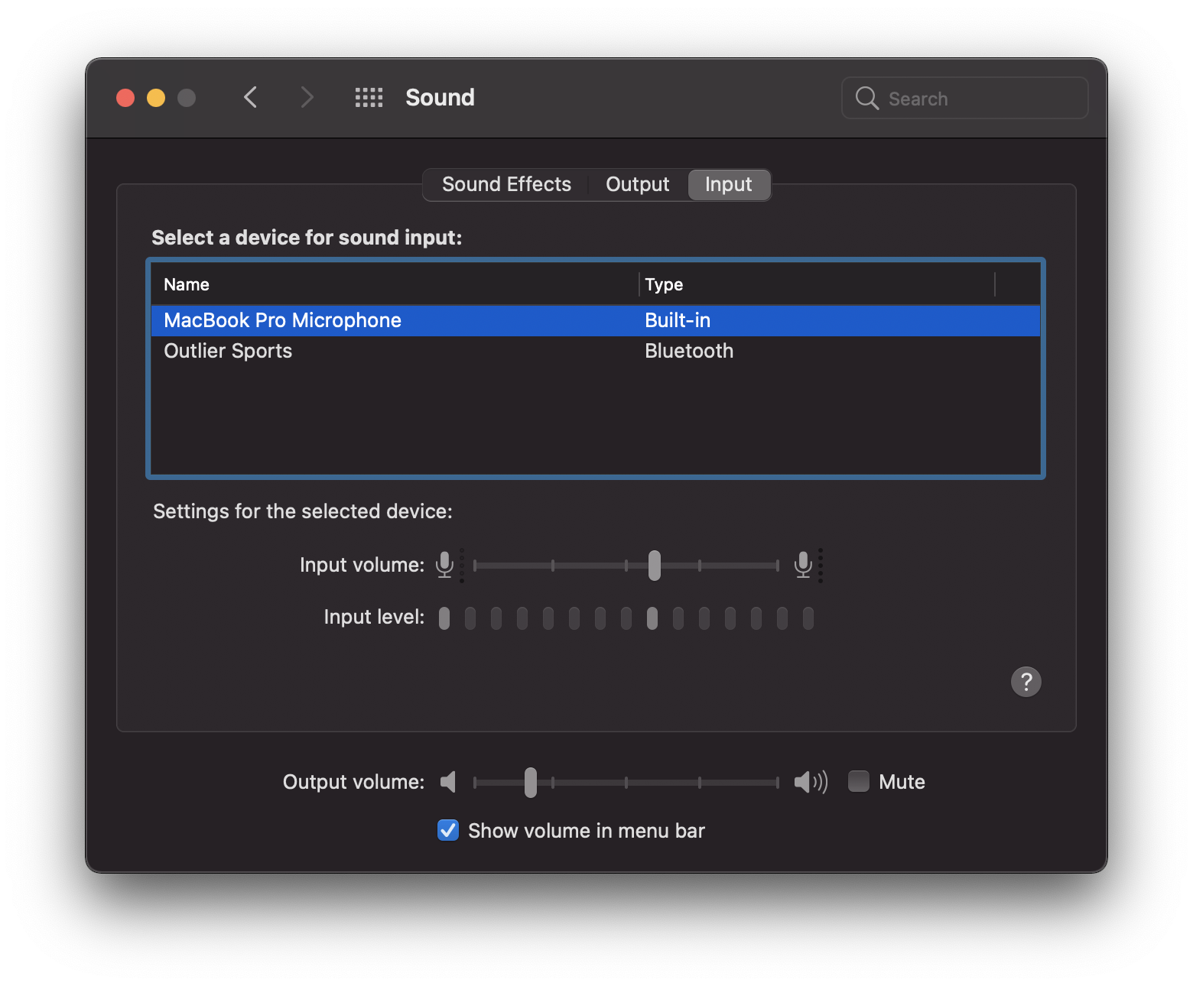Open help with the question mark button
The image size is (1193, 986).
(x=1026, y=681)
